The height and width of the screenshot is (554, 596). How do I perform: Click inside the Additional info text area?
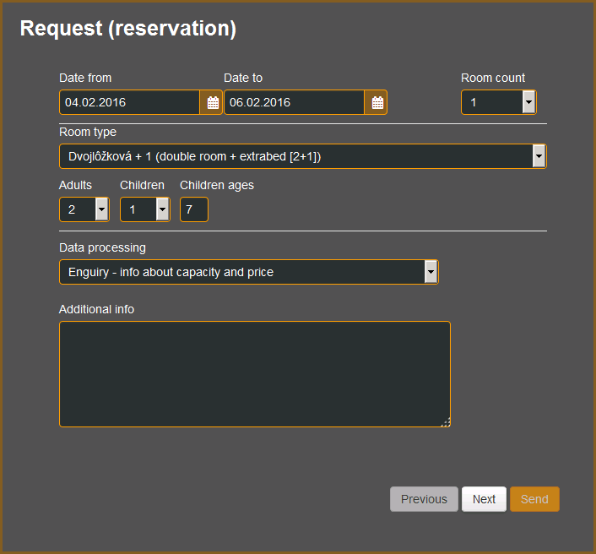[254, 373]
